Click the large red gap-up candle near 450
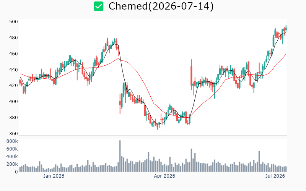The height and width of the screenshot is (191, 306). [x=191, y=74]
